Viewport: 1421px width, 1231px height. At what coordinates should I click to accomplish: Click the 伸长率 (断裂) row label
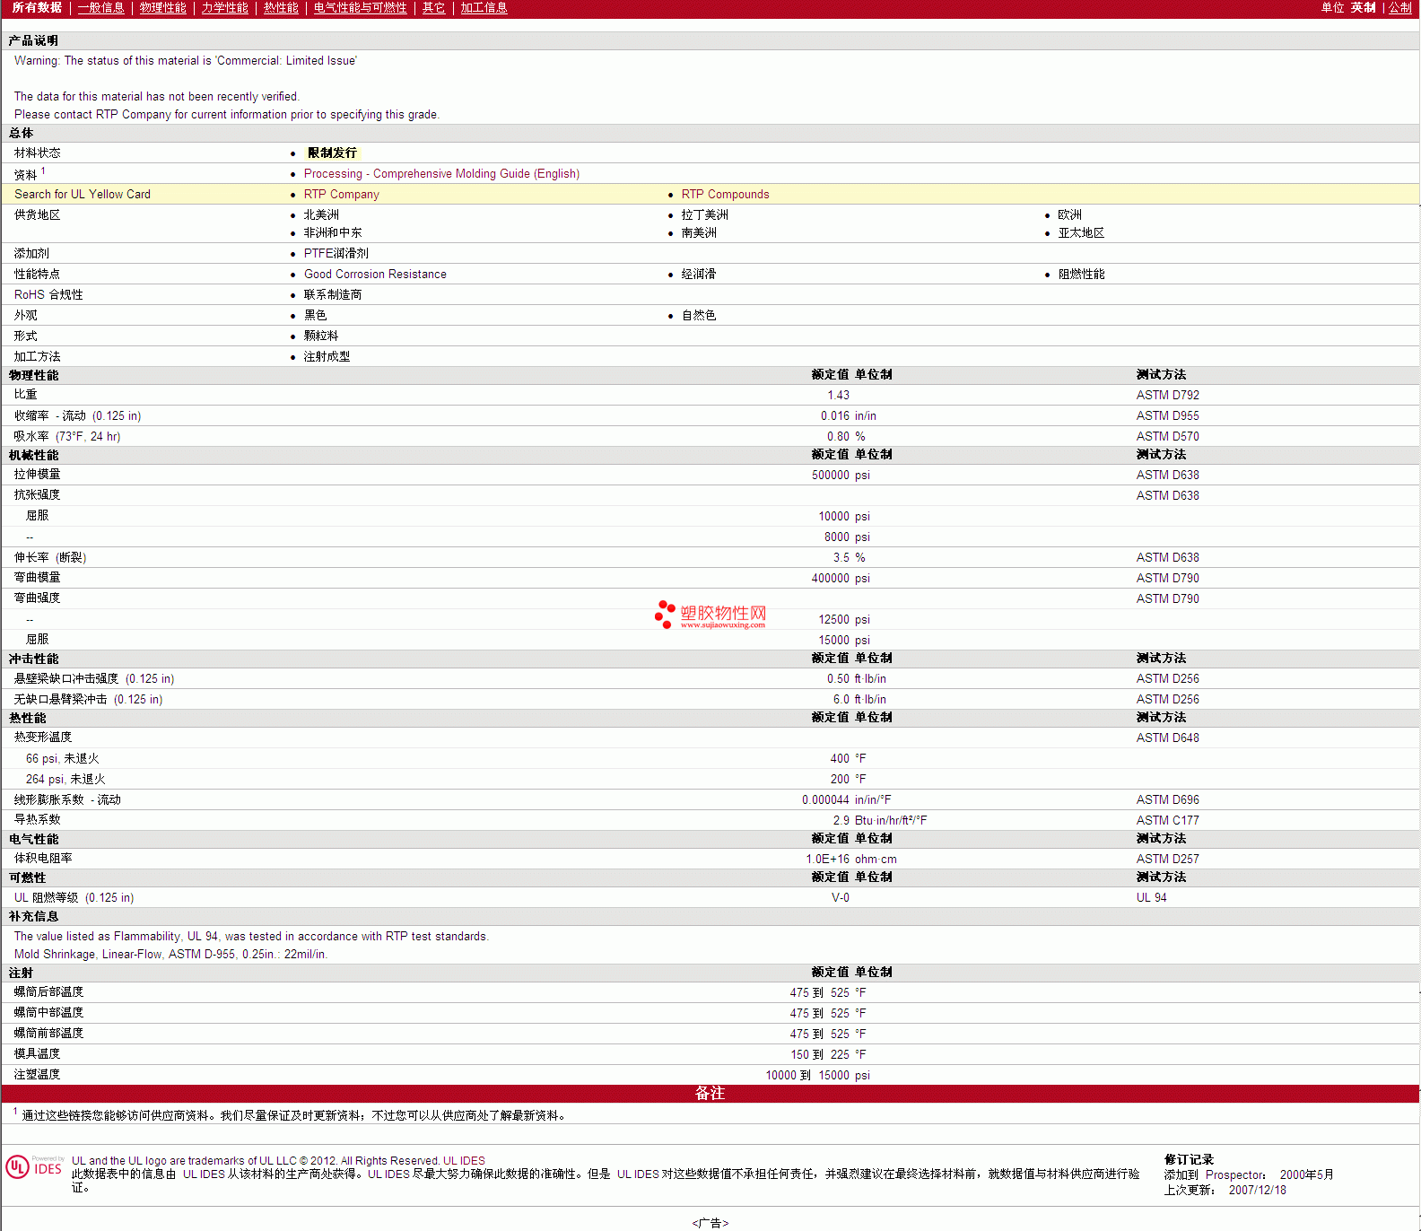point(50,558)
